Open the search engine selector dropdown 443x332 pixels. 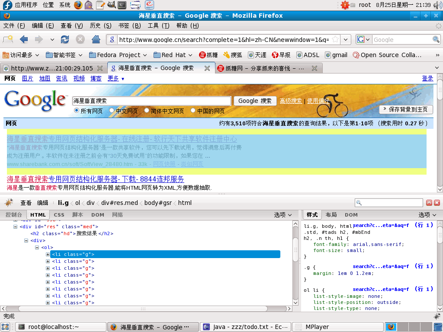(364, 39)
